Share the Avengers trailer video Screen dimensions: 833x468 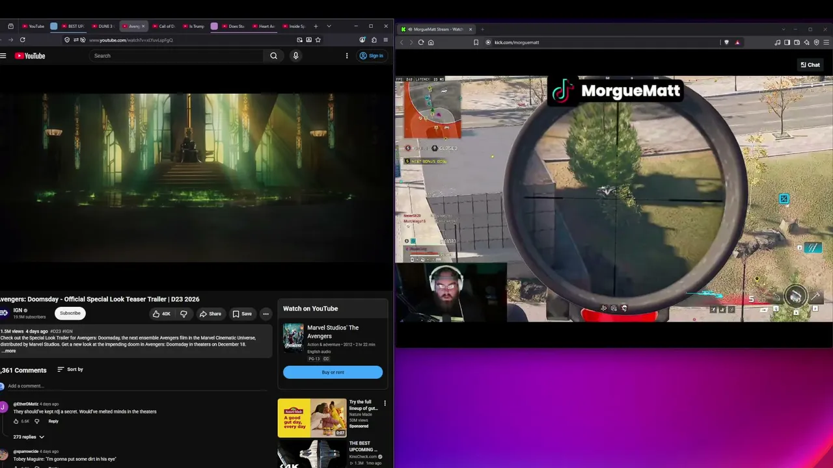210,314
